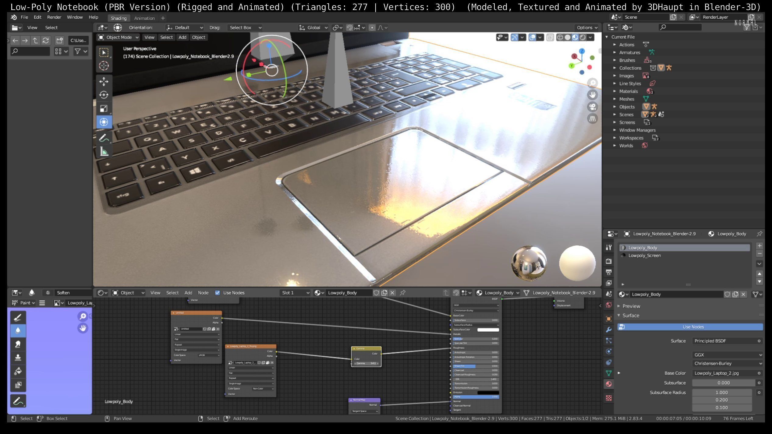Adjust the Subsurface value slider
772x434 pixels.
[723, 383]
